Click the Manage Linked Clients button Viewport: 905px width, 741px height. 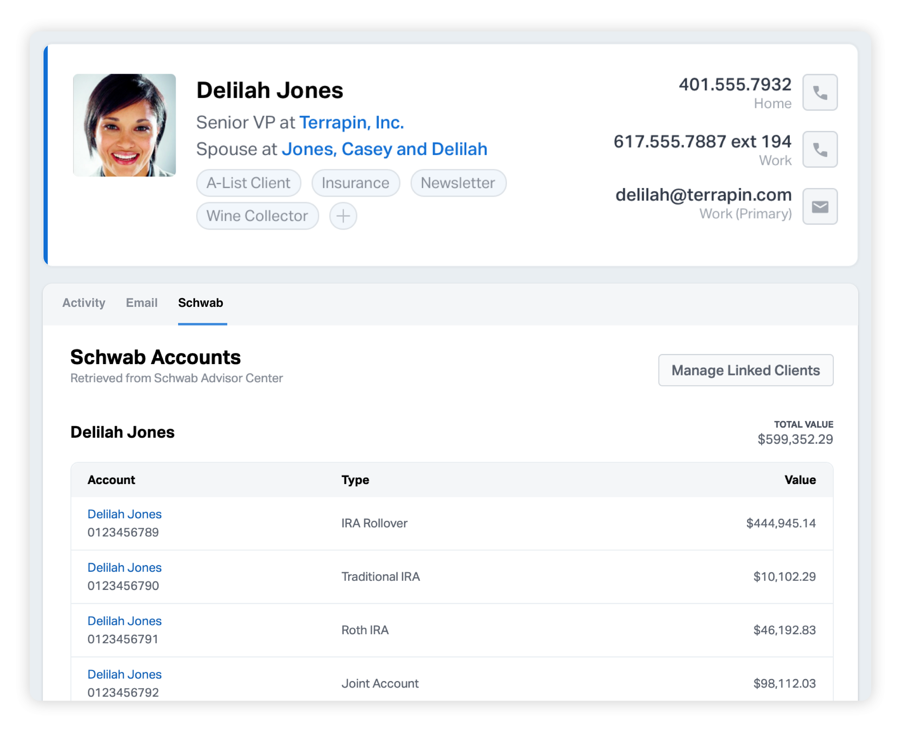tap(745, 370)
